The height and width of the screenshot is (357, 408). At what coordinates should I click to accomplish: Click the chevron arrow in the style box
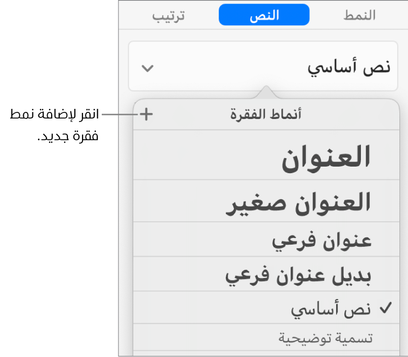[147, 68]
